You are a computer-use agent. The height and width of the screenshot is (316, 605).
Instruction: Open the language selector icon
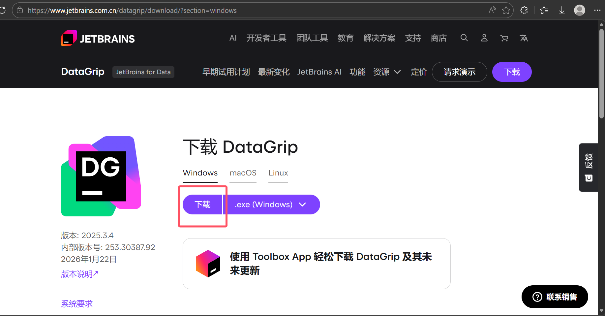(x=524, y=38)
